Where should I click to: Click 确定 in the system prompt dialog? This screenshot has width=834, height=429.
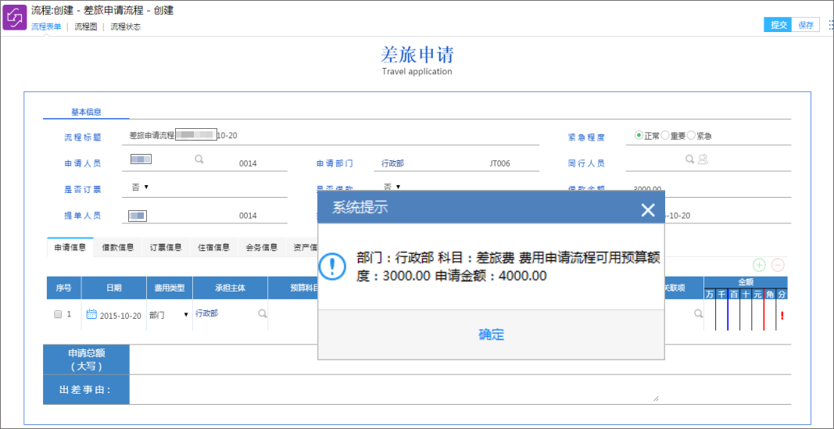coord(491,335)
